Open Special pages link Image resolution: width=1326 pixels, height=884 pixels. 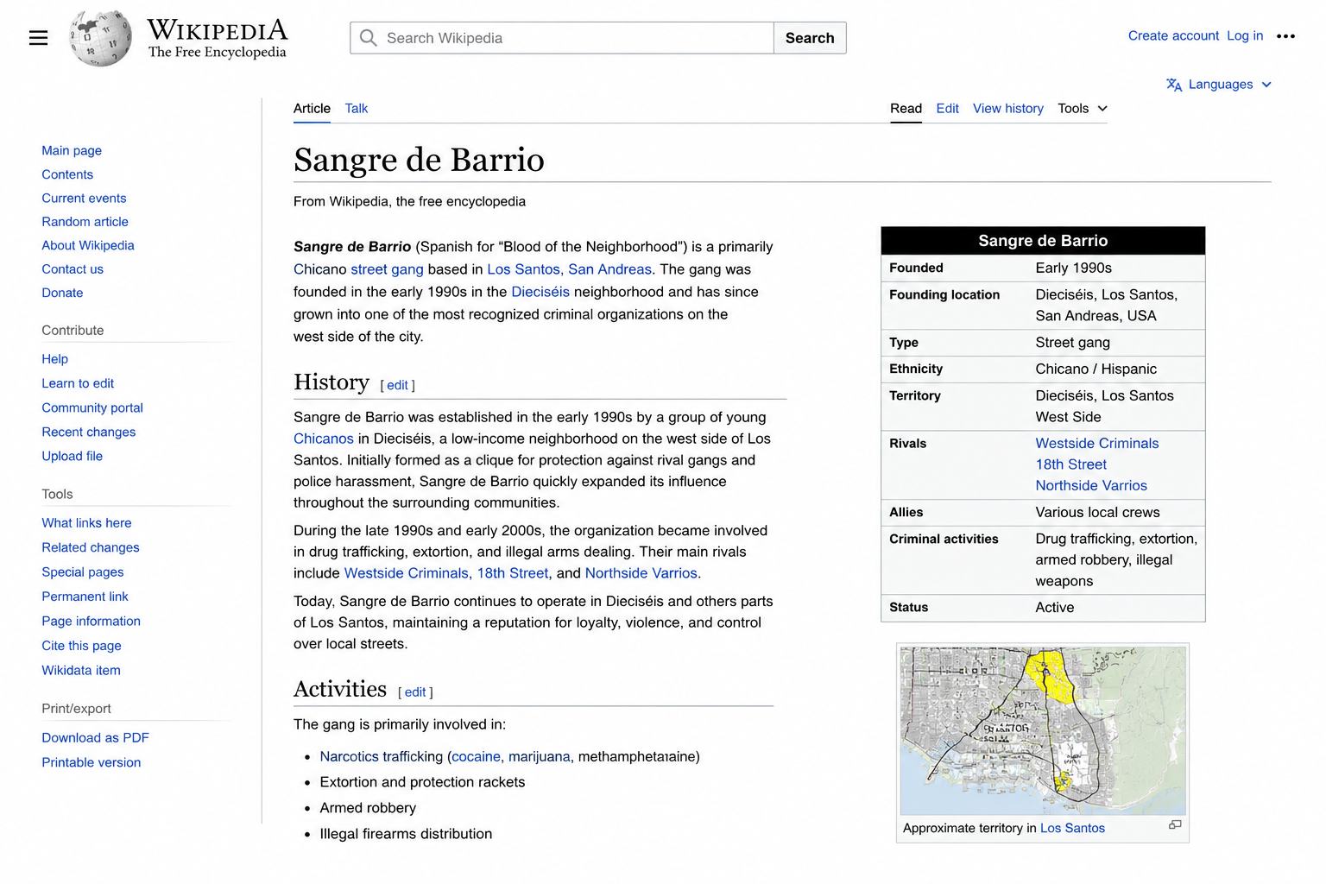click(83, 572)
